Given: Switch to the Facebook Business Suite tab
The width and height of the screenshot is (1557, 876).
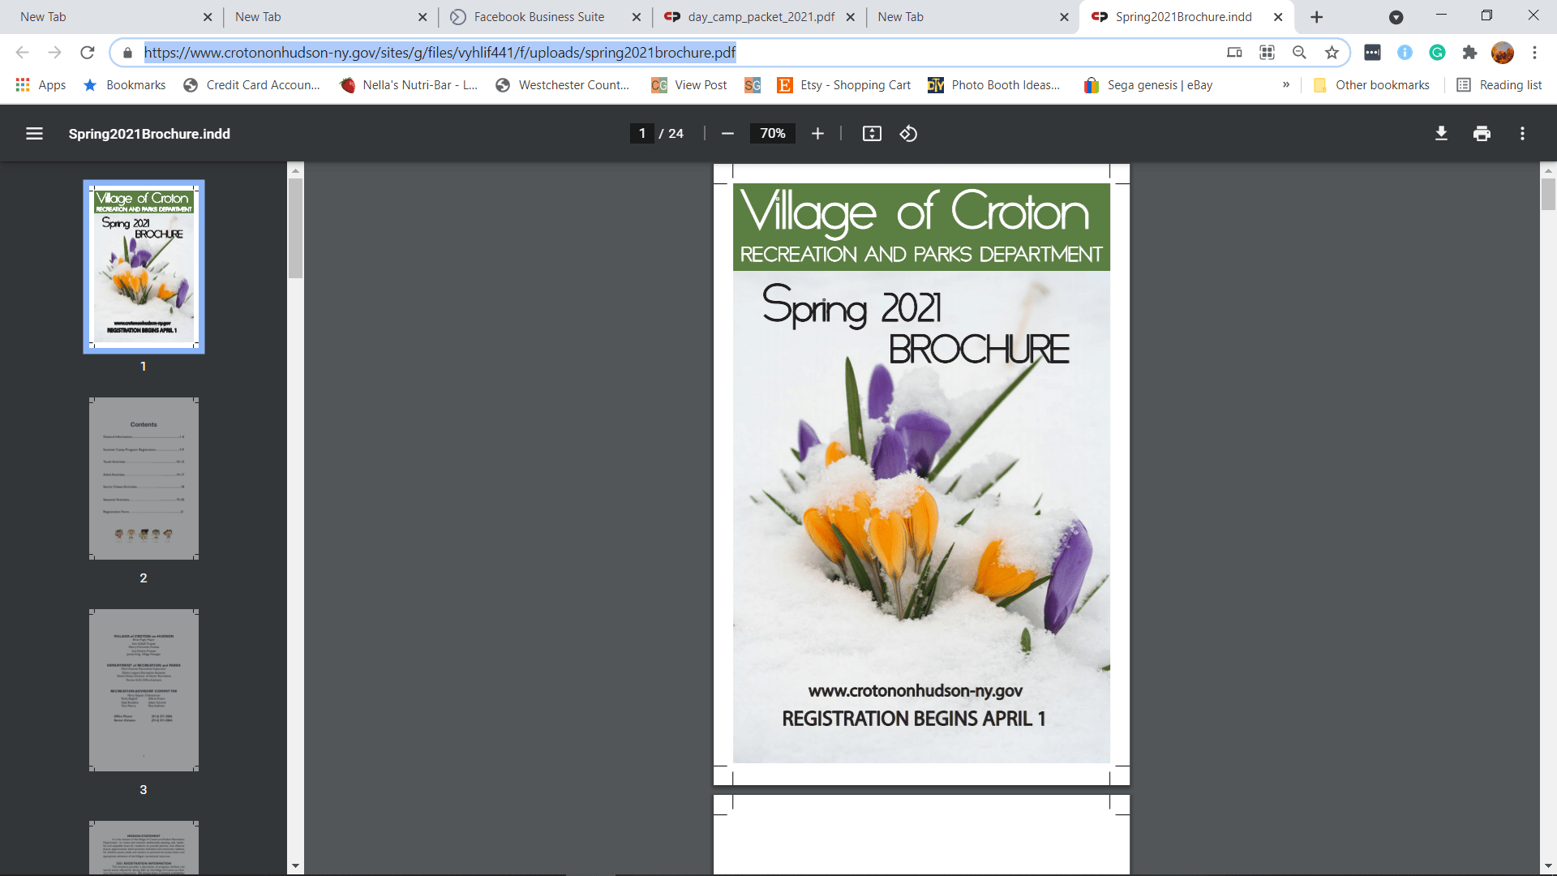Looking at the screenshot, I should [x=538, y=16].
